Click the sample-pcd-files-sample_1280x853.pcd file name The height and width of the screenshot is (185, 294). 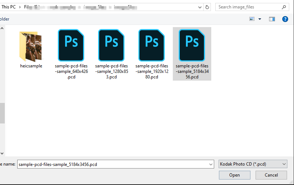(112, 71)
